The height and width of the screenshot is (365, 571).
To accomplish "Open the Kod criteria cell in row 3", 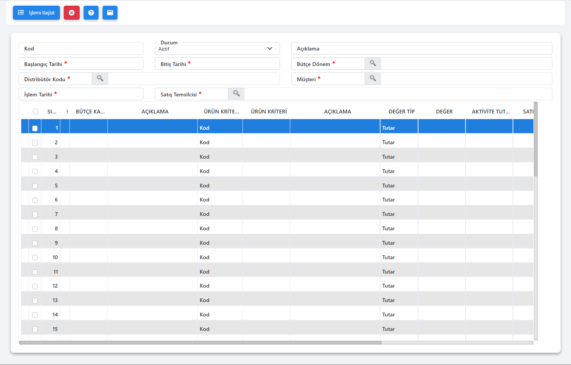I will coord(219,157).
